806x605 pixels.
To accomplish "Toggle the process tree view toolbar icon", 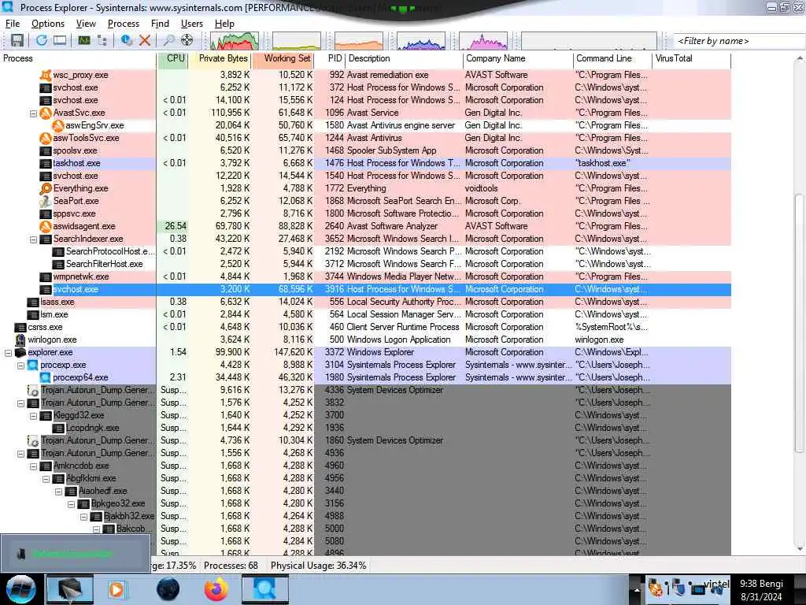I will (x=102, y=41).
